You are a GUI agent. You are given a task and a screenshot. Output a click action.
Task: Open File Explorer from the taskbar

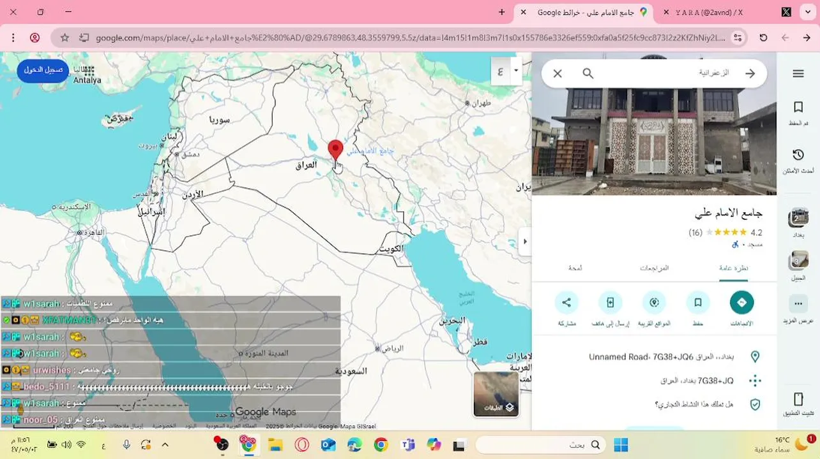coord(275,444)
